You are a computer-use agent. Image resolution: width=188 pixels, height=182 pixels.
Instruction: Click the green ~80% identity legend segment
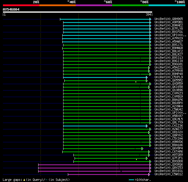(x=130, y=5)
